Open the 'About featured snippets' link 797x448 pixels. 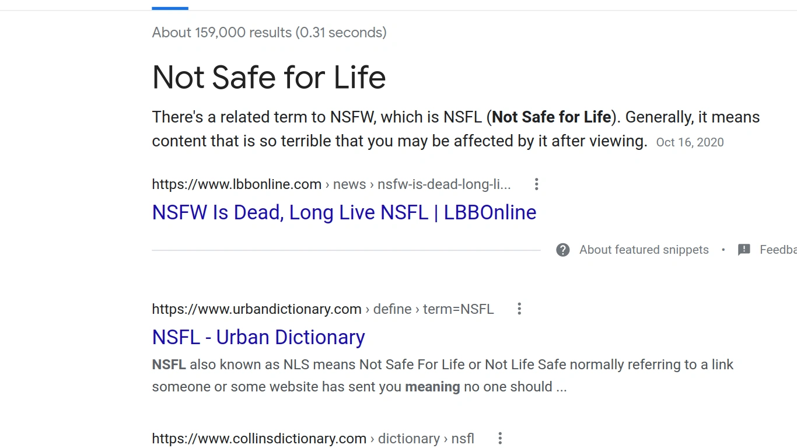pos(644,250)
